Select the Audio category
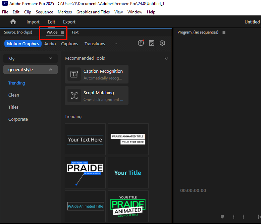Image resolution: width=261 pixels, height=224 pixels. click(x=50, y=44)
